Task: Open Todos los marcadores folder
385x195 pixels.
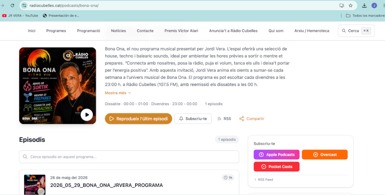Action: [365, 15]
